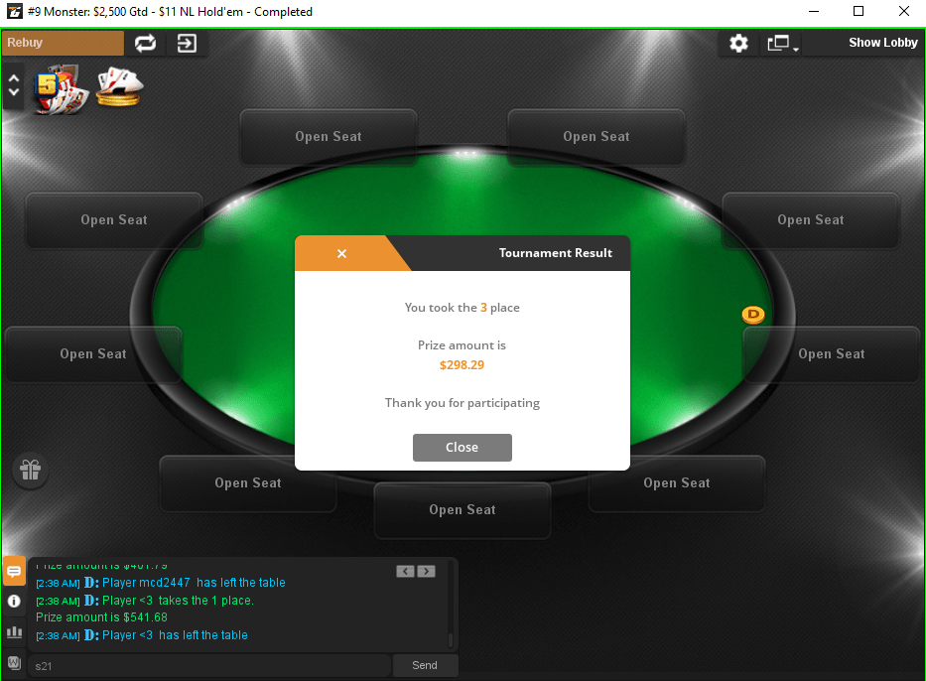The height and width of the screenshot is (681, 926).
Task: Click the chat message input field
Action: 209,666
